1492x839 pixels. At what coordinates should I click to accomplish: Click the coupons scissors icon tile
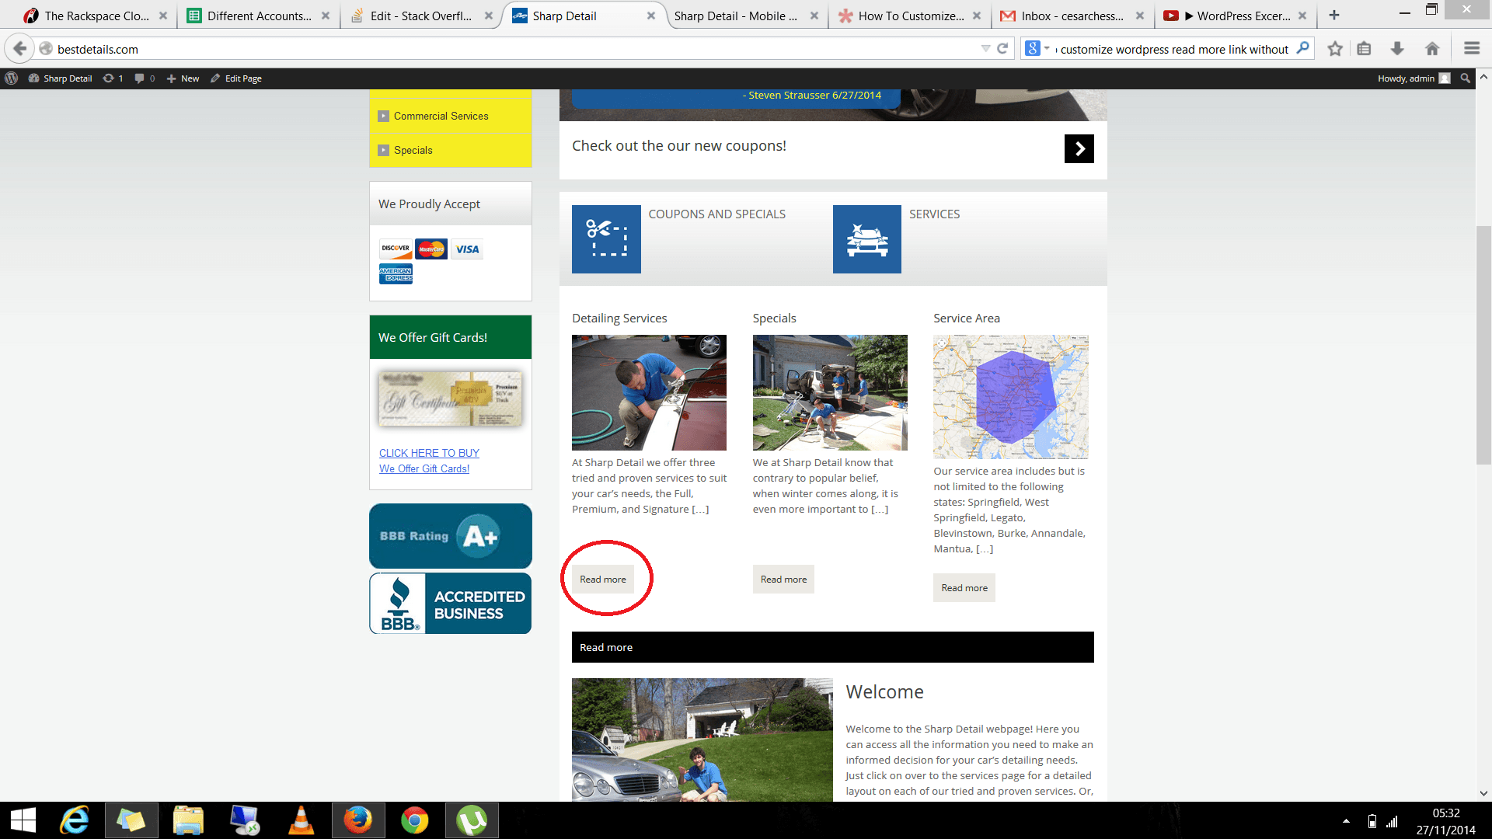pos(606,239)
